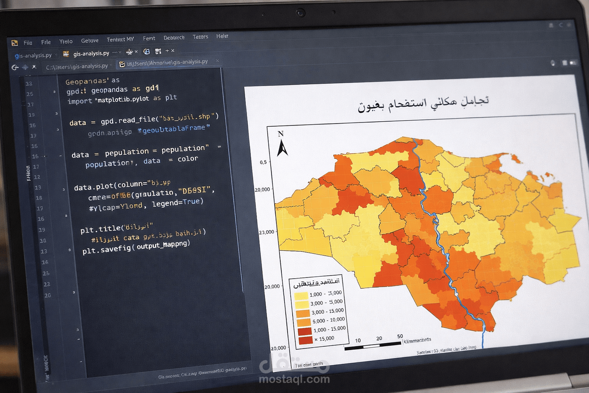Screen dimensions: 589x393
Task: Open the Tentnct MY menu
Action: pos(120,40)
